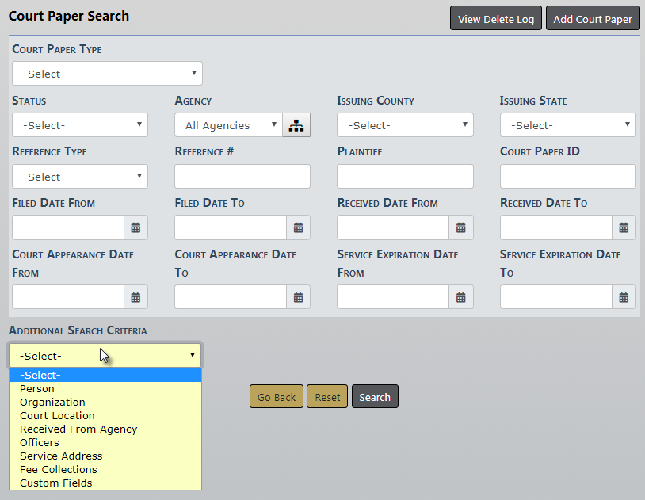The width and height of the screenshot is (645, 500).
Task: Click the agency hierarchy icon button
Action: tap(296, 125)
